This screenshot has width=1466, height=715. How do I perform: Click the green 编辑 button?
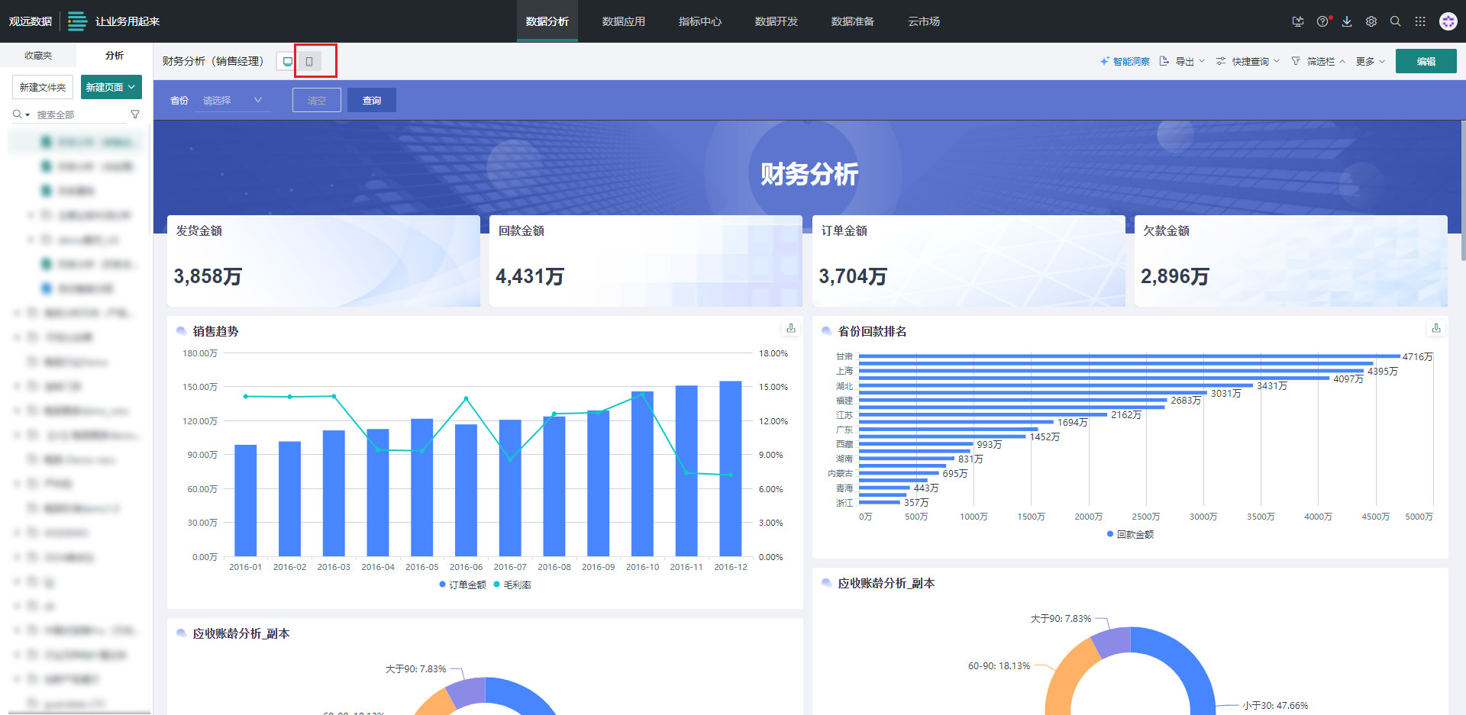point(1426,61)
